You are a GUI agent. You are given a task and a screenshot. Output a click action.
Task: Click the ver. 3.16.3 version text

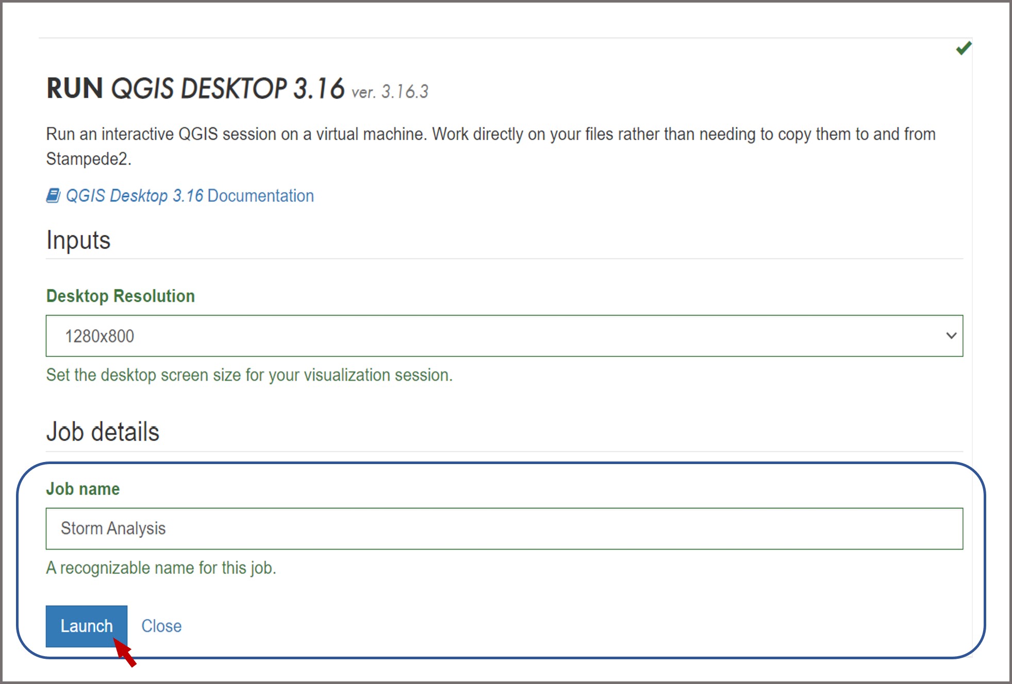point(390,92)
